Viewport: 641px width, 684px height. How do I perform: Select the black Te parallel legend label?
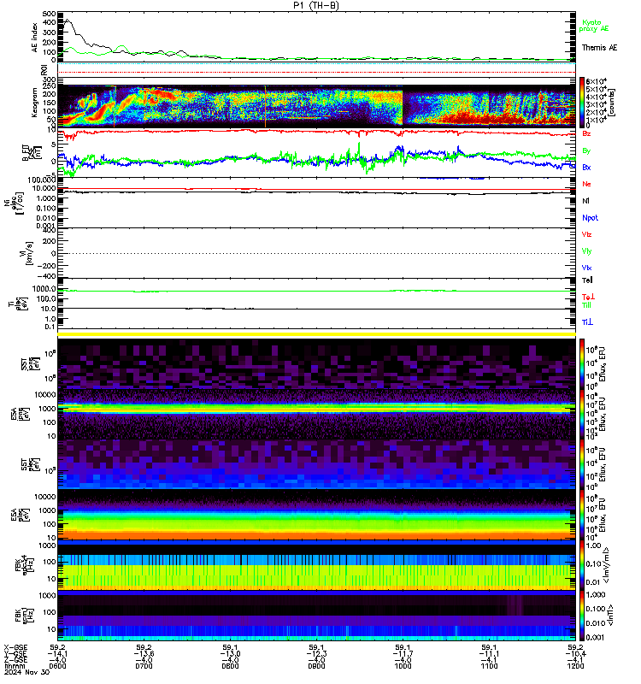point(587,280)
